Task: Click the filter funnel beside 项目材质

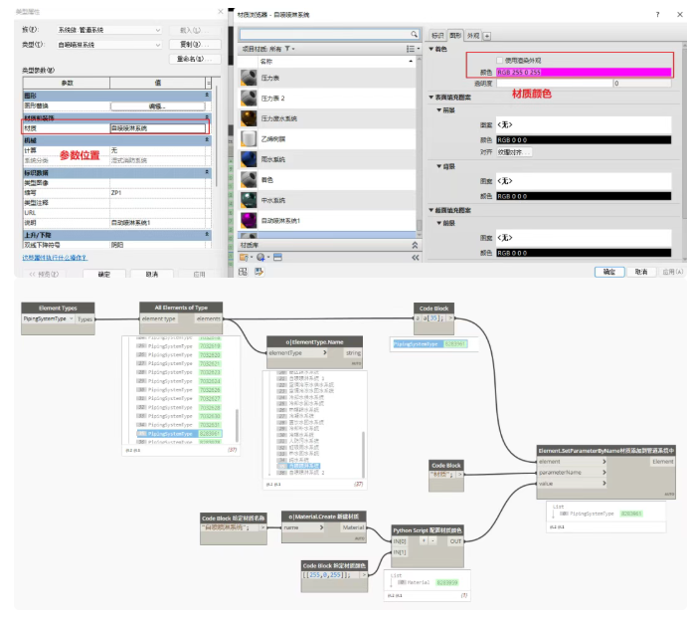Action: [x=289, y=49]
